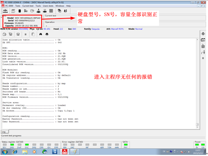Image resolution: width=208 pixels, height=156 pixels.
Task: Click the grid sector editor toolbar icon
Action: pyautogui.click(x=51, y=11)
